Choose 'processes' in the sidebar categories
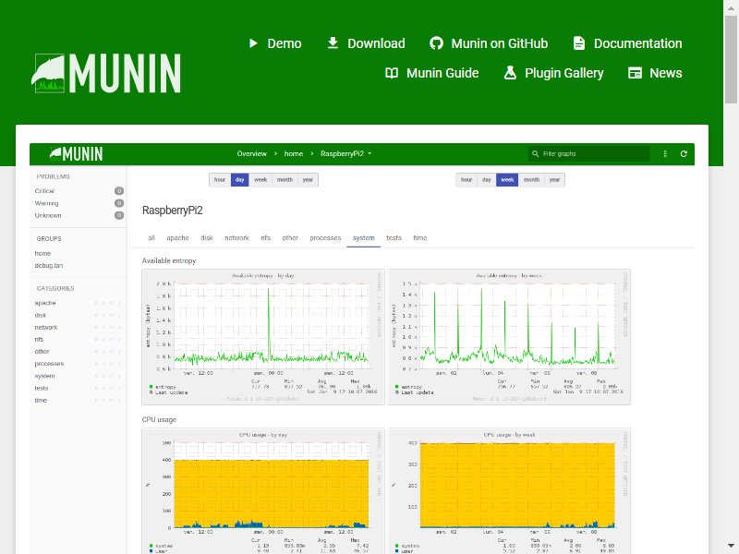Viewport: 739px width, 554px height. (x=49, y=364)
